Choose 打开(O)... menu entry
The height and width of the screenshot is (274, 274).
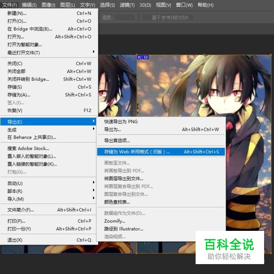[49, 21]
